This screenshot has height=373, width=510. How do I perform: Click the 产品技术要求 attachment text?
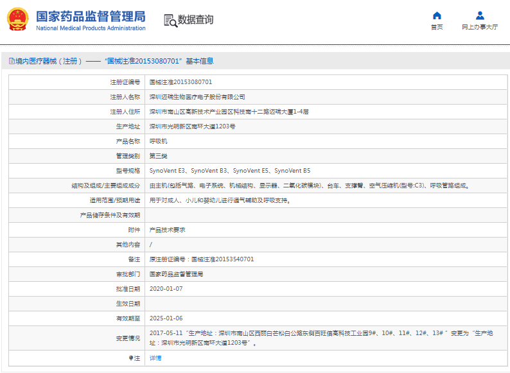167,230
